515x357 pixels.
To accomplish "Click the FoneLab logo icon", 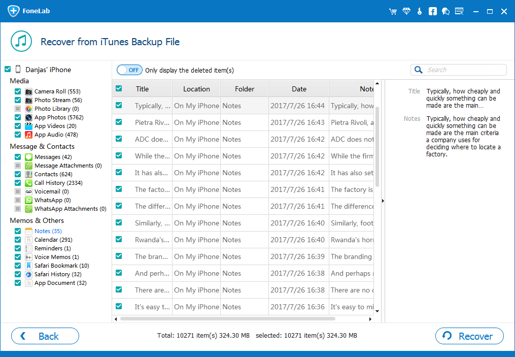I will (14, 11).
